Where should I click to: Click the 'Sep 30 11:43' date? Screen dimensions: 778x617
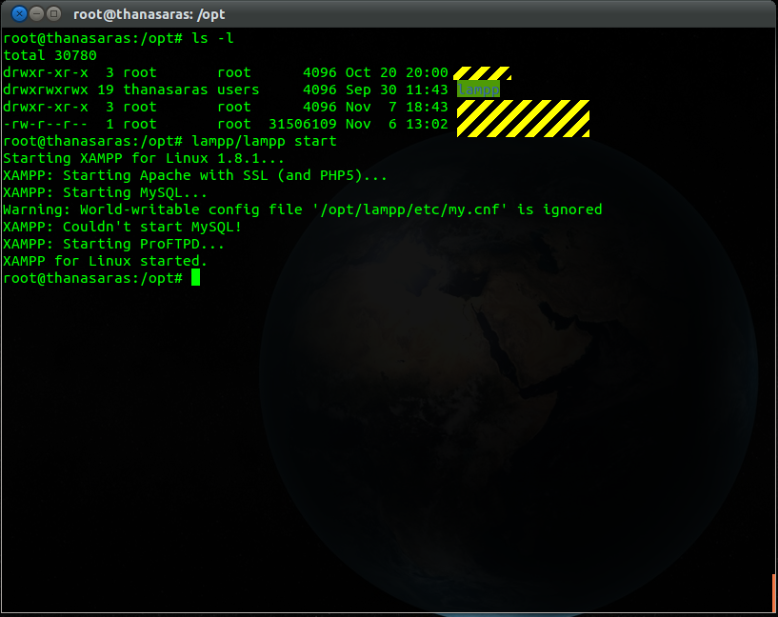pyautogui.click(x=396, y=90)
